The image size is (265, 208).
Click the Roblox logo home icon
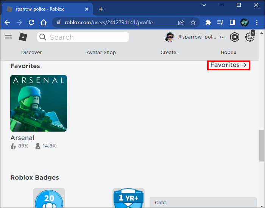(x=23, y=37)
